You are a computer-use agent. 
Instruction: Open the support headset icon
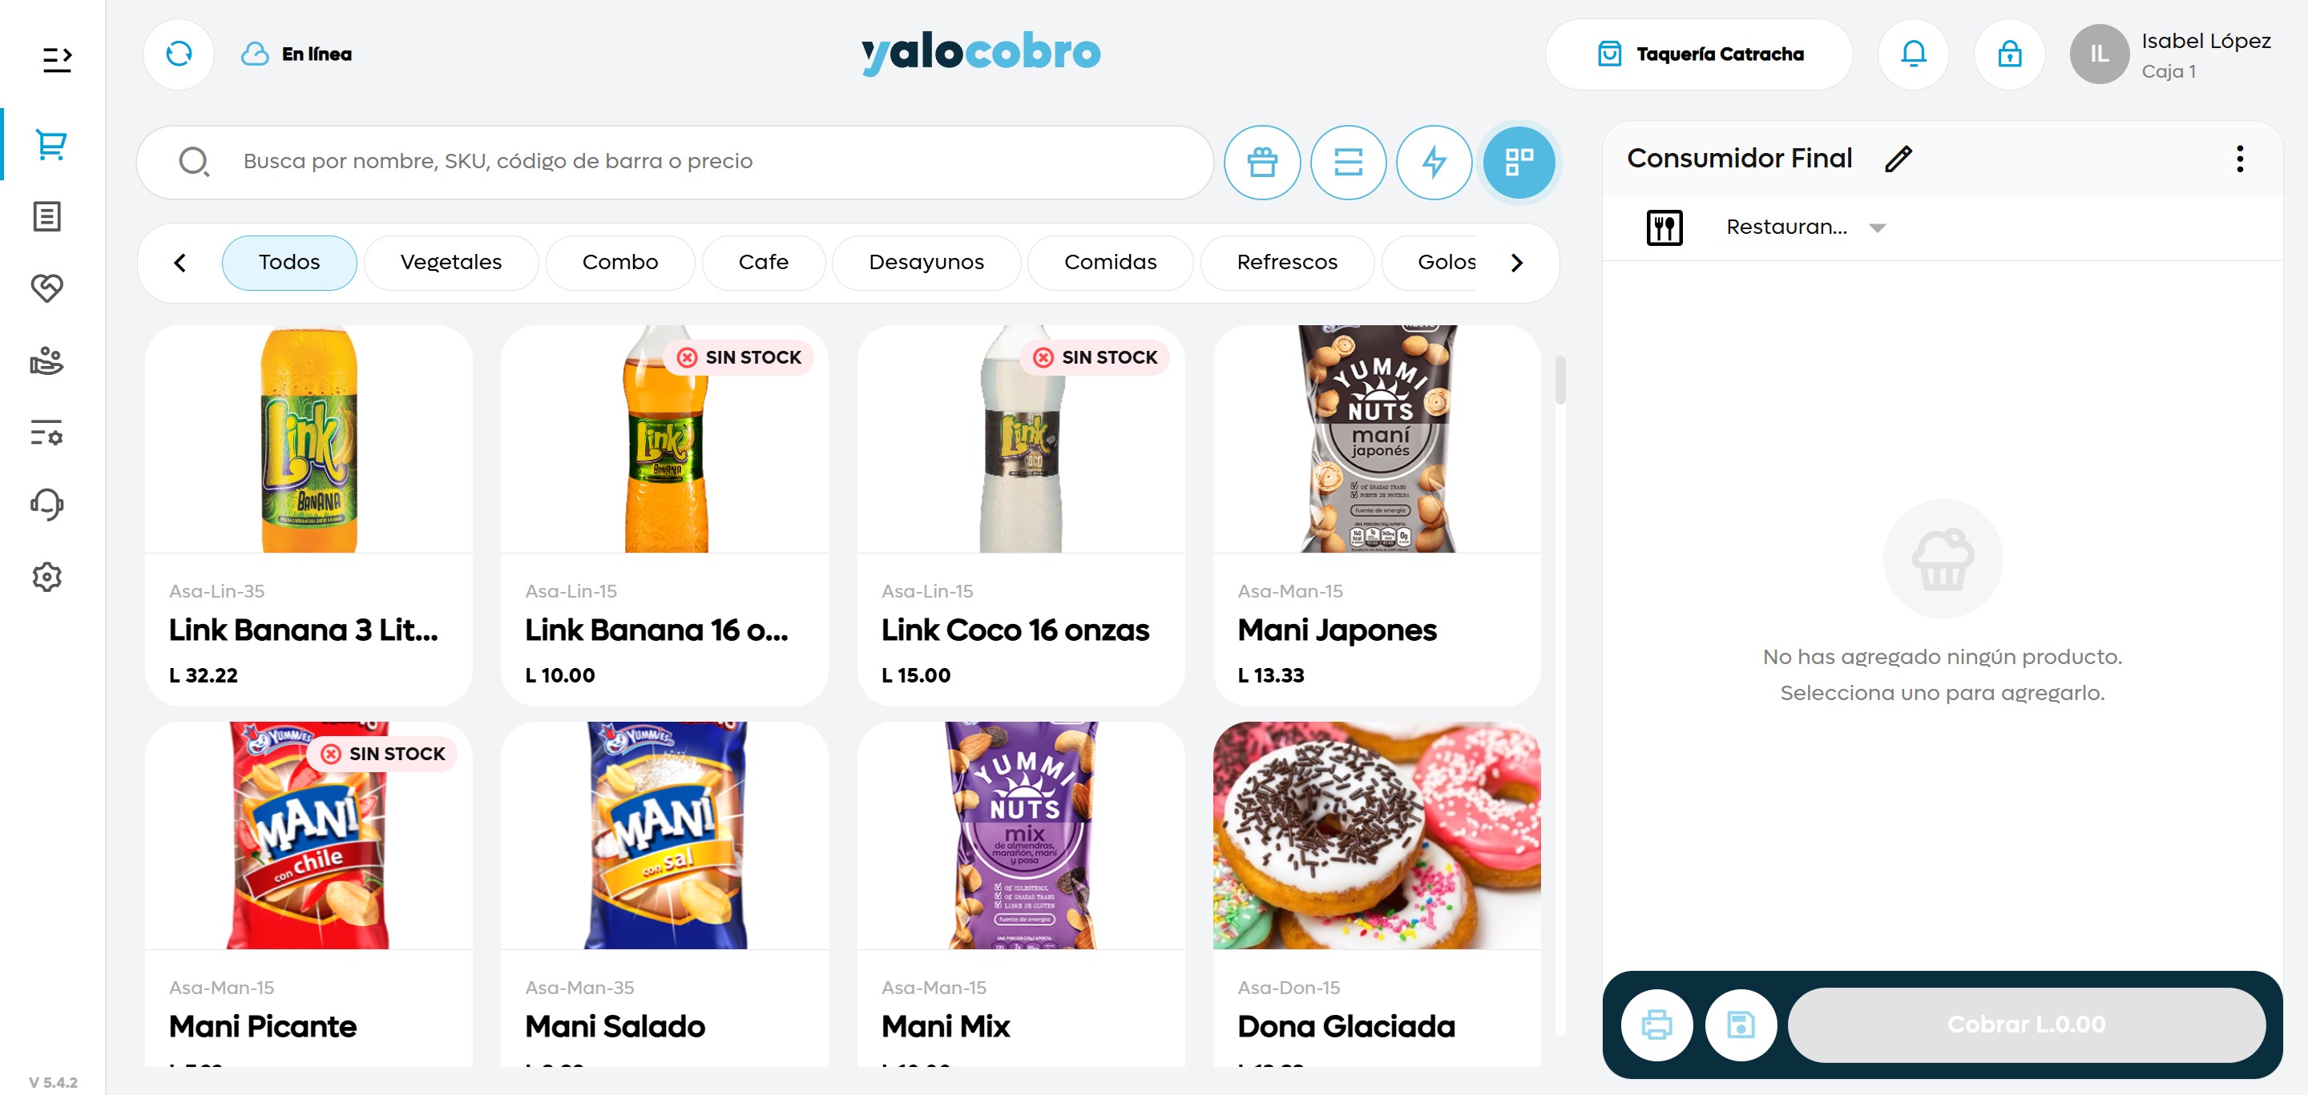pos(46,504)
